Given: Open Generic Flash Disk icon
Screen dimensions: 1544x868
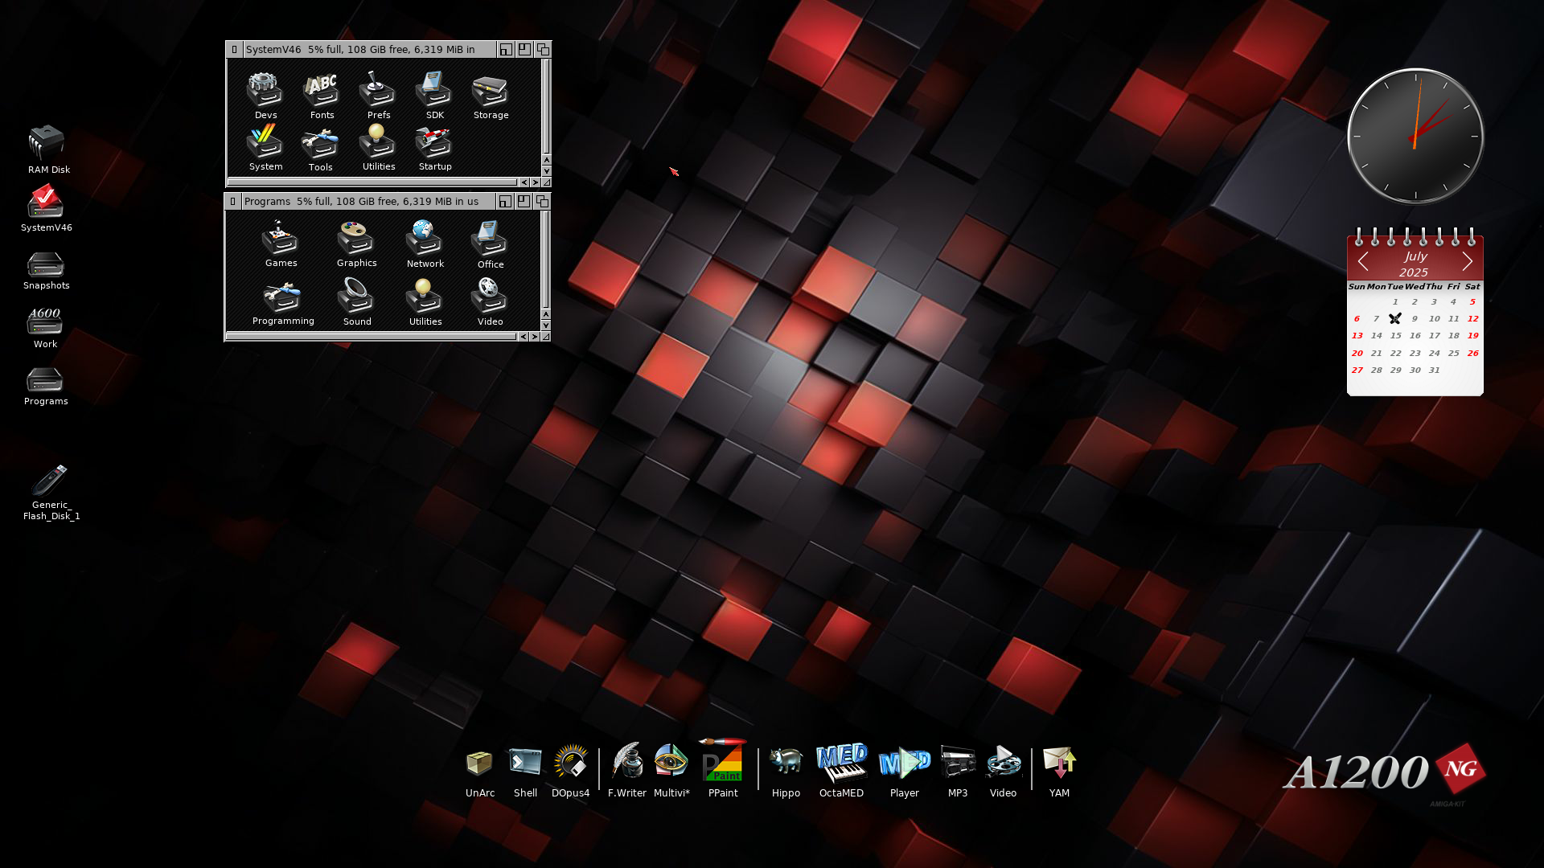Looking at the screenshot, I should pyautogui.click(x=50, y=481).
